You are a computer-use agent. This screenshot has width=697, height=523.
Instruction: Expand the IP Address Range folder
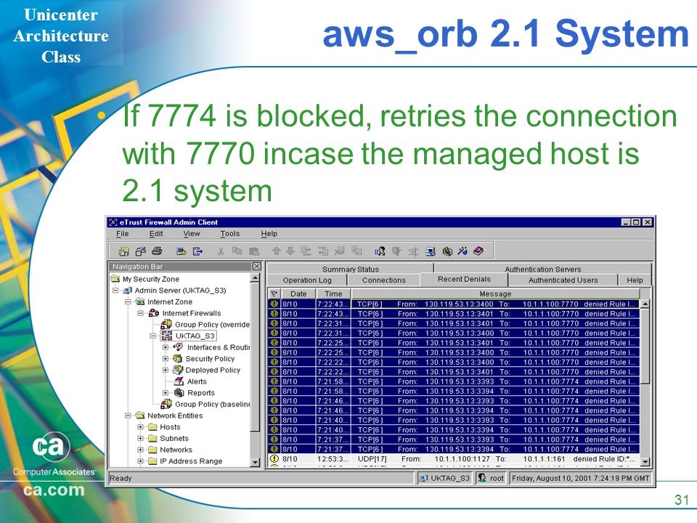point(140,461)
